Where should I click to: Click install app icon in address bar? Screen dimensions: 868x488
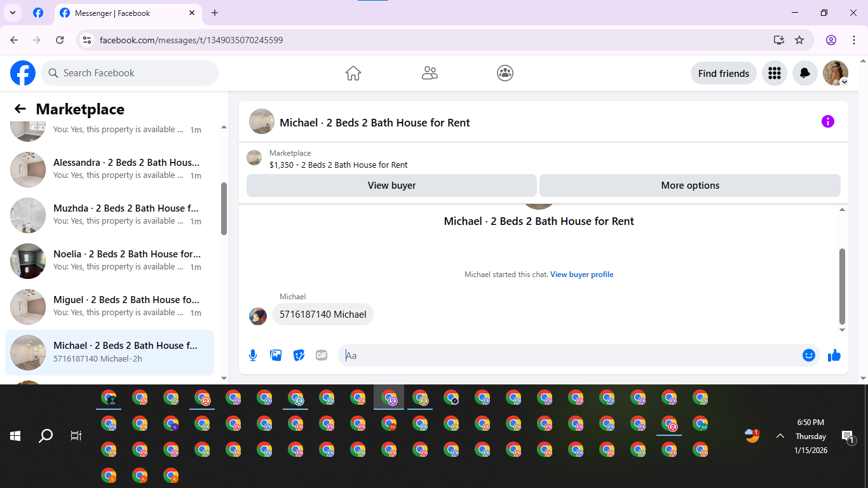tap(779, 40)
